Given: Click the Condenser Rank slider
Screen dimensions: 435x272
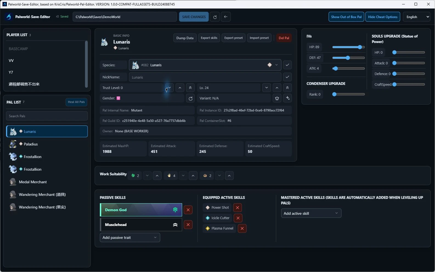Looking at the screenshot, I should [348, 94].
